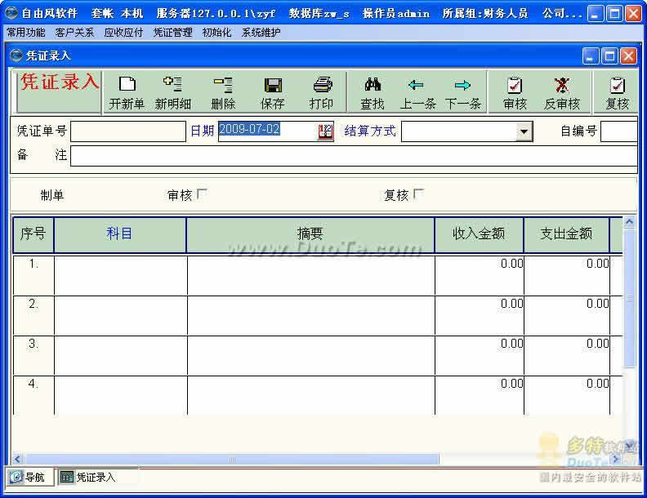647x498 pixels.
Task: Click the 摘要 cell in row 2
Action: [x=311, y=315]
